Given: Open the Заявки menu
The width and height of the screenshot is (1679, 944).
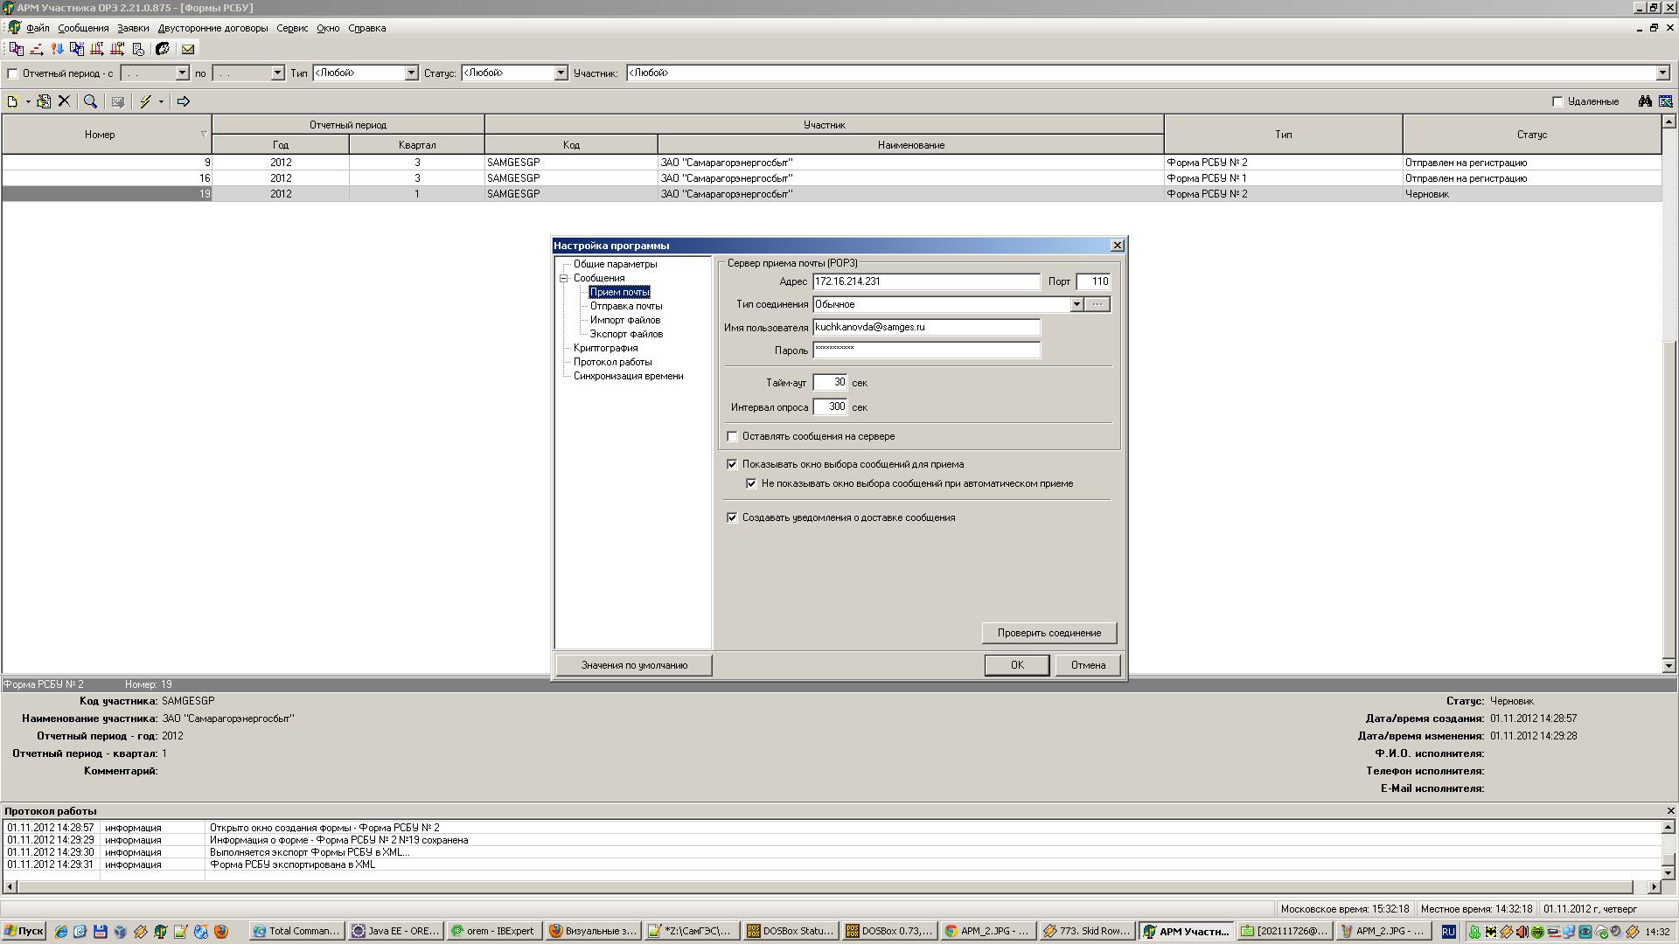Looking at the screenshot, I should click(134, 28).
